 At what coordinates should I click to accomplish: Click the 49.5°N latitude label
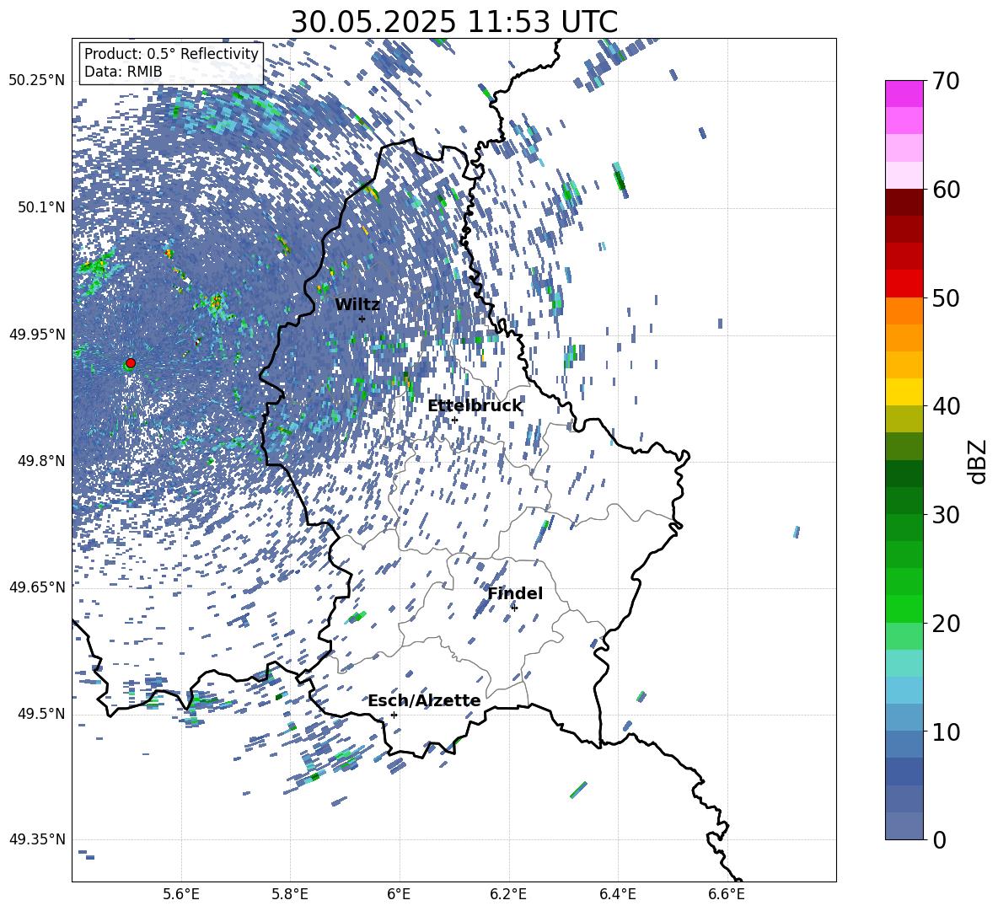(41, 714)
